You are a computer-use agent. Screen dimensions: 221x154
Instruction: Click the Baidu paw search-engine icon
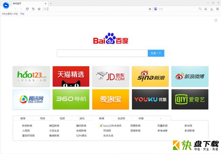click(156, 9)
